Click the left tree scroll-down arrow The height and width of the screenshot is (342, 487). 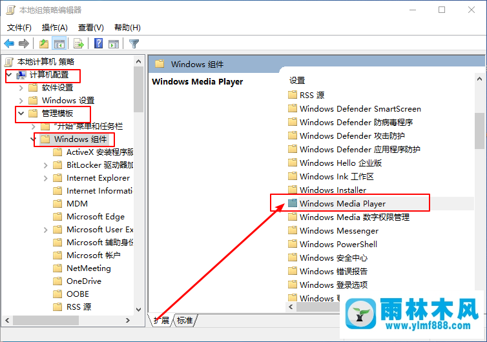(x=138, y=310)
